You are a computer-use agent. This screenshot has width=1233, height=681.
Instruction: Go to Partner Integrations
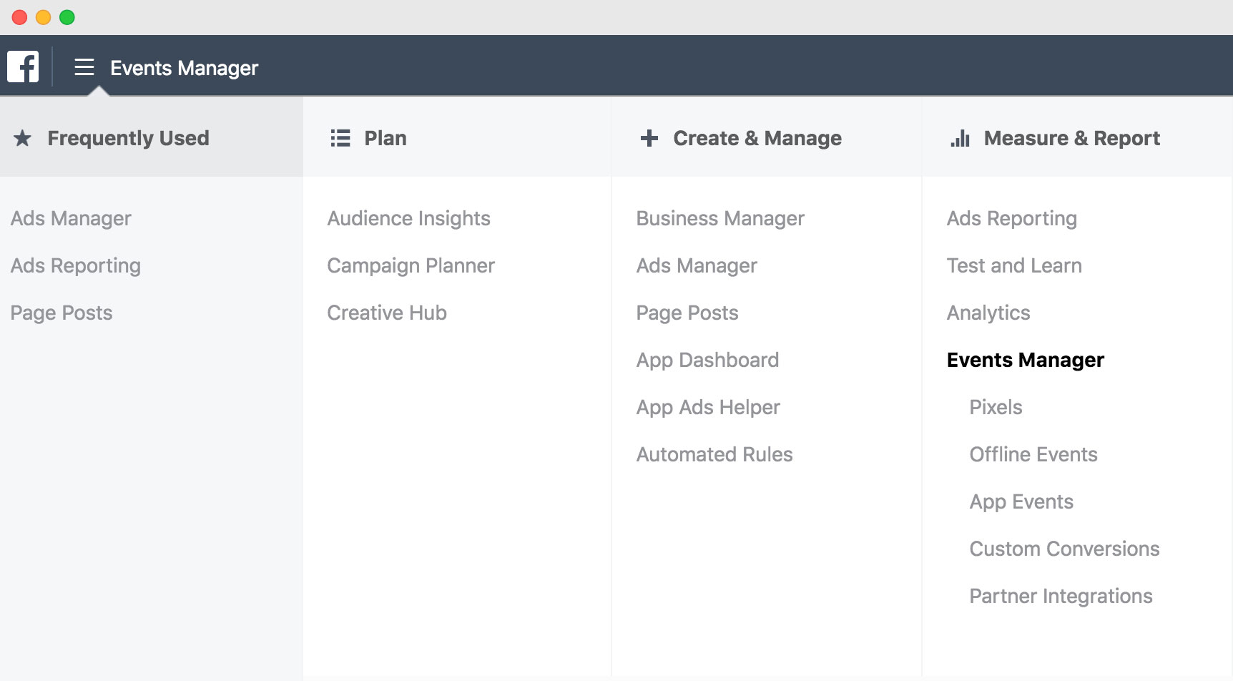tap(1061, 597)
